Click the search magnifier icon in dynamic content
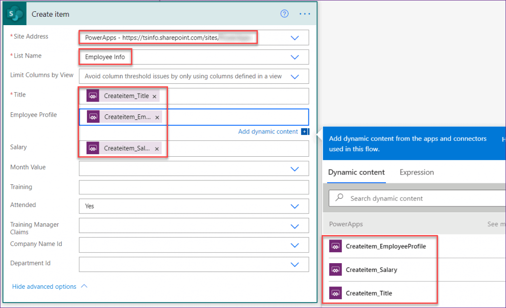Screen dimensions: 506x308 (339, 197)
